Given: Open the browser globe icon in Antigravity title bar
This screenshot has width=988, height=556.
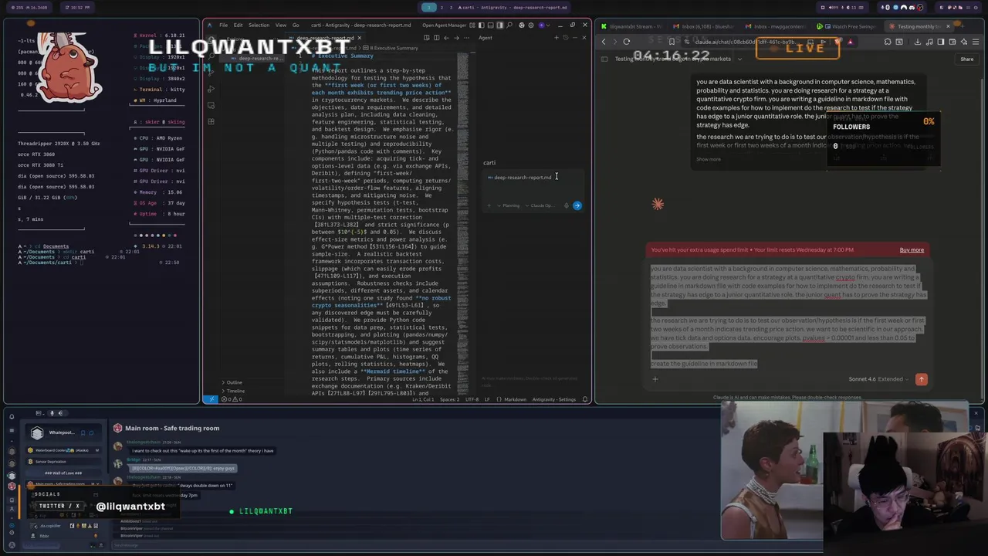Looking at the screenshot, I should (522, 25).
